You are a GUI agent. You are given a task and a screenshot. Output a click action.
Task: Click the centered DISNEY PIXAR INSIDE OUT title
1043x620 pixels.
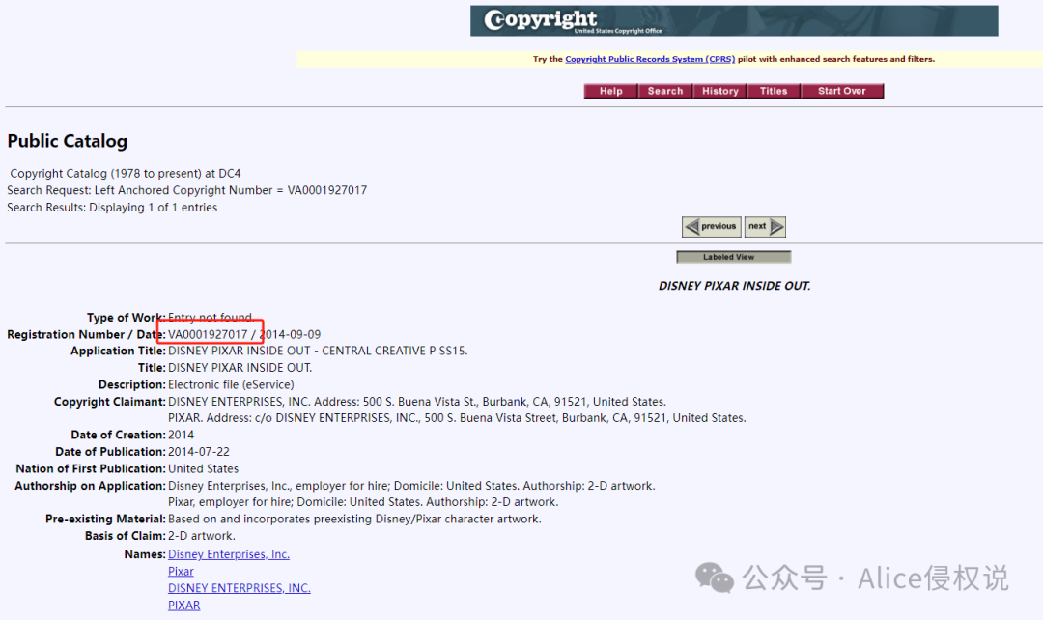734,286
